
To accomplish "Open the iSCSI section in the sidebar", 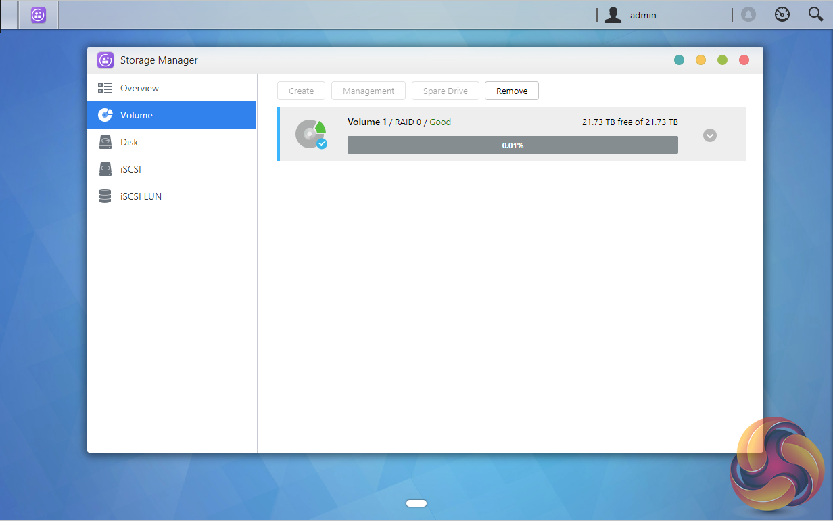I will coord(130,169).
